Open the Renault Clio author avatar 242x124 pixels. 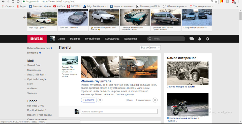[x=70, y=61]
